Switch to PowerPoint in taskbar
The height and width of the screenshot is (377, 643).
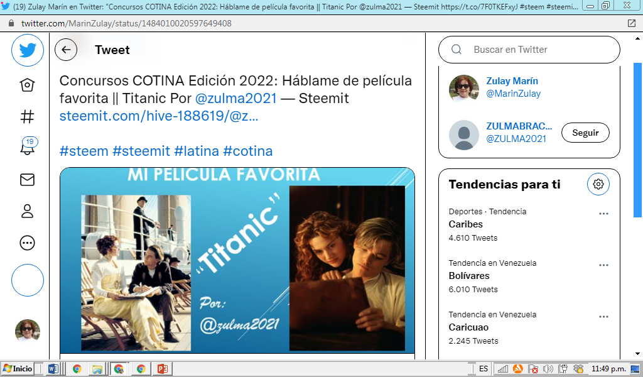[163, 369]
